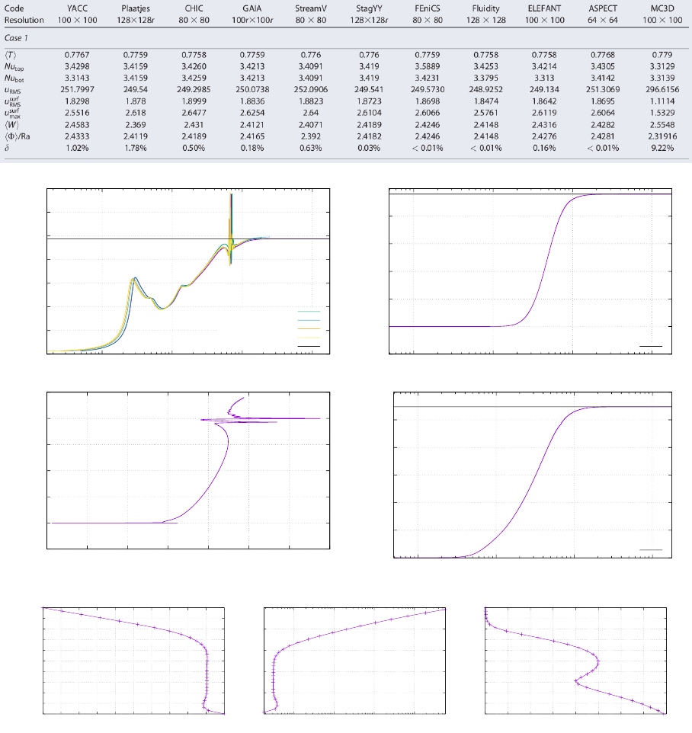Click the δ value 0.63%
The height and width of the screenshot is (733, 692).
pos(310,148)
